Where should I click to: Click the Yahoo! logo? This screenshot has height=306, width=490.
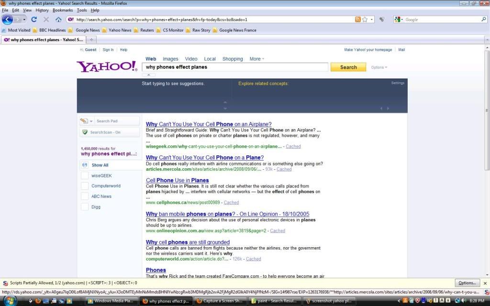107,66
